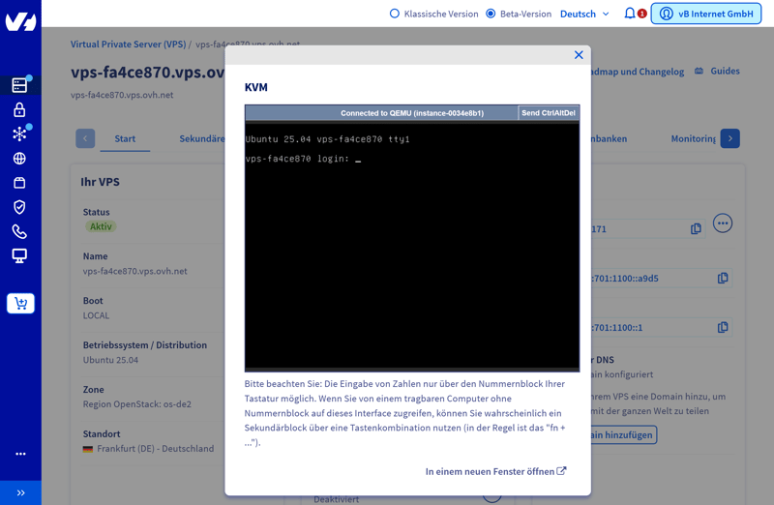Click the Send CtrlAltDel button

pyautogui.click(x=548, y=113)
